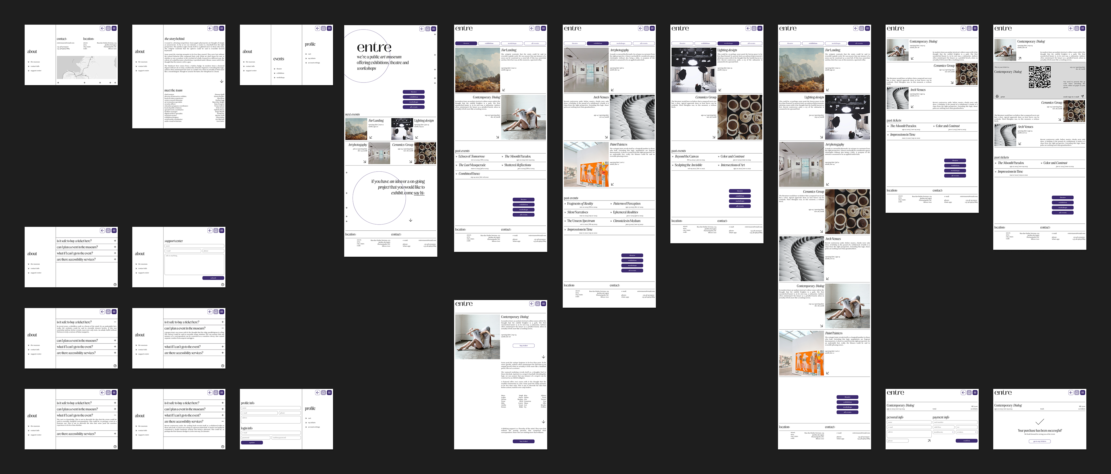
Task: Select the highlighted exhibition tab
Action: [x=597, y=44]
